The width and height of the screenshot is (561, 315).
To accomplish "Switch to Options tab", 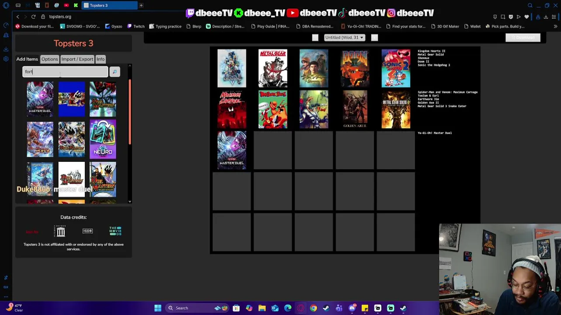I will coord(49,59).
